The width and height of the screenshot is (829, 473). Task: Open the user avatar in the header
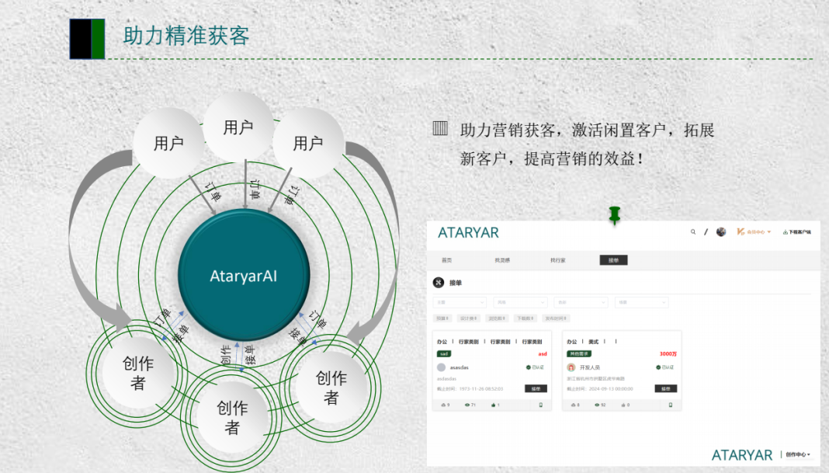721,231
